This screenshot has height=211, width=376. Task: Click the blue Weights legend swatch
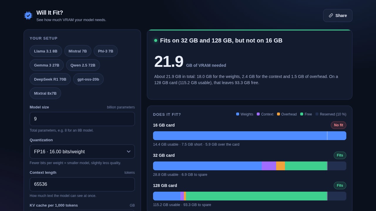(x=238, y=114)
